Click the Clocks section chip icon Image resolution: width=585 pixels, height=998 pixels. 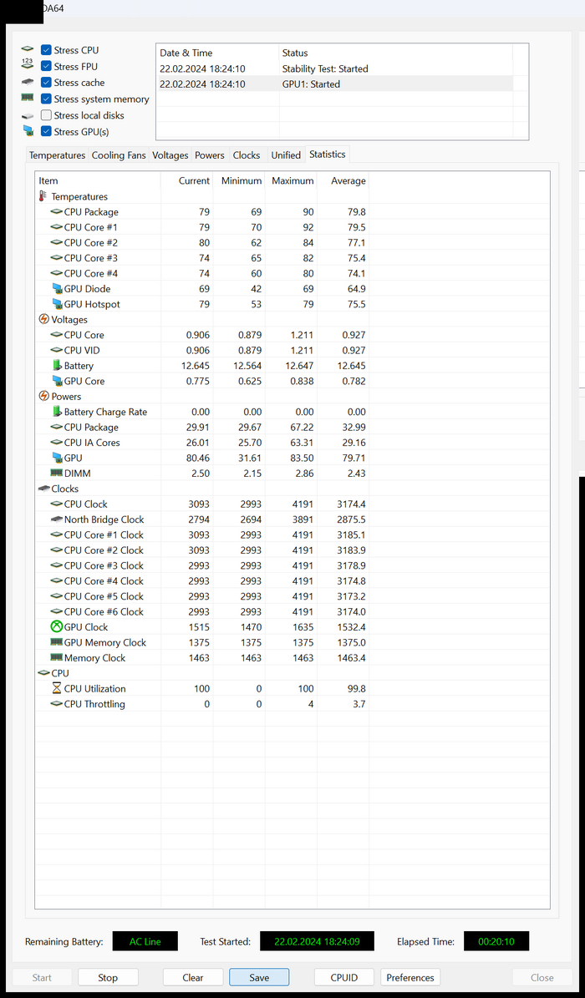(44, 489)
